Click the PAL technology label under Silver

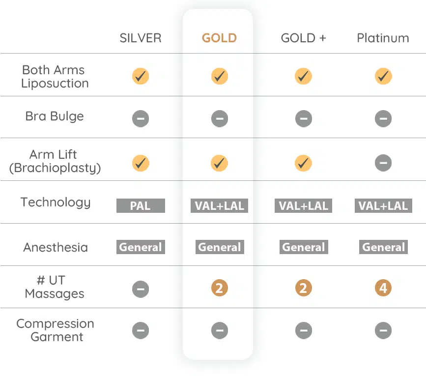coord(141,206)
